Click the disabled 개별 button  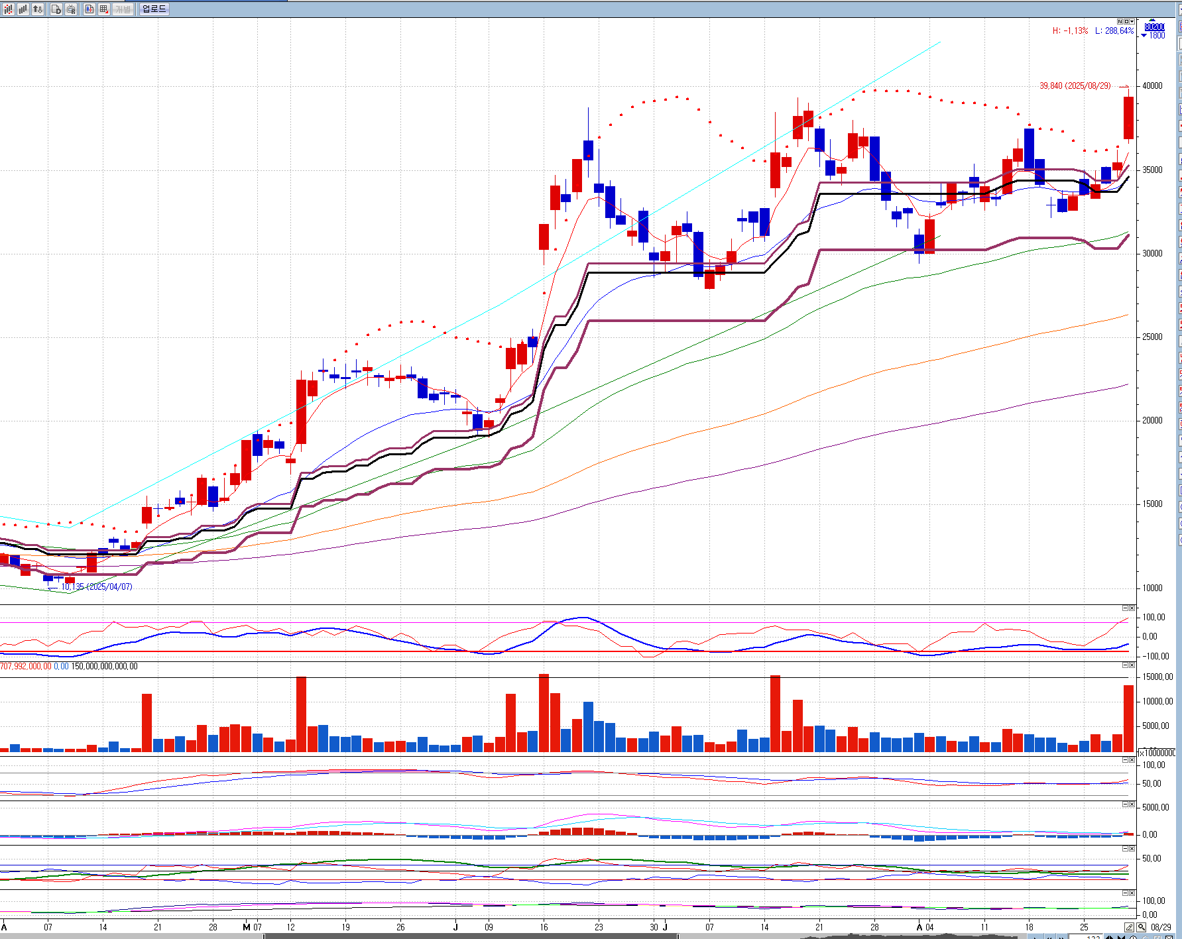123,9
